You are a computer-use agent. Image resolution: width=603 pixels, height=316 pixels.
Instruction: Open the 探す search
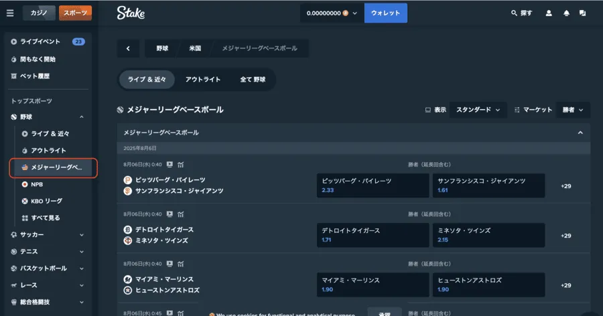tap(521, 13)
